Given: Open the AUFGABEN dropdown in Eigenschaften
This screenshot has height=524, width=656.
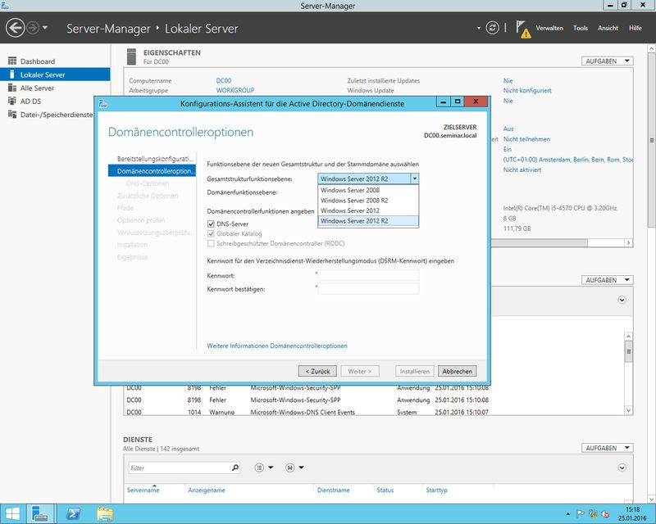Looking at the screenshot, I should pyautogui.click(x=607, y=61).
